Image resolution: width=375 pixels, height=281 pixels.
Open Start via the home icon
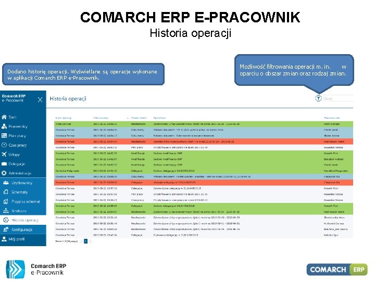pyautogui.click(x=4, y=117)
